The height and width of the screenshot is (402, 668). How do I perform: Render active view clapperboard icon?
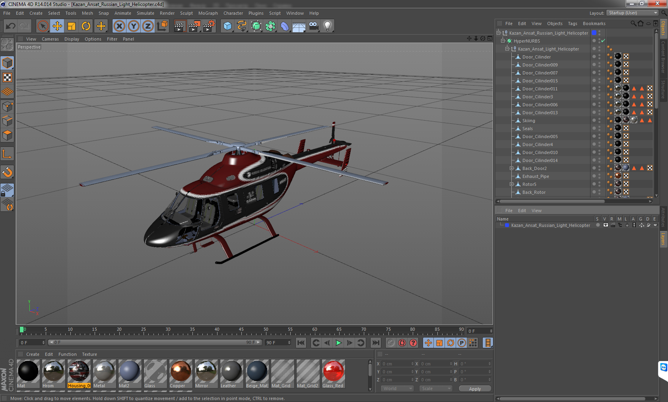180,26
